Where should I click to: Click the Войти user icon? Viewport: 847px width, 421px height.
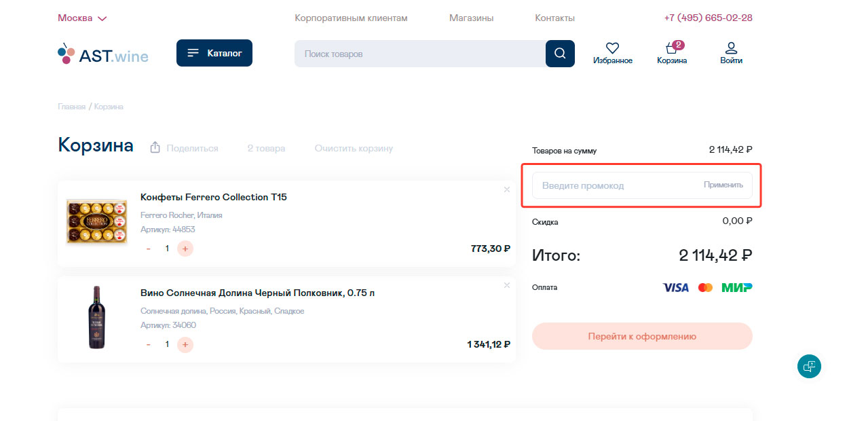pyautogui.click(x=731, y=48)
